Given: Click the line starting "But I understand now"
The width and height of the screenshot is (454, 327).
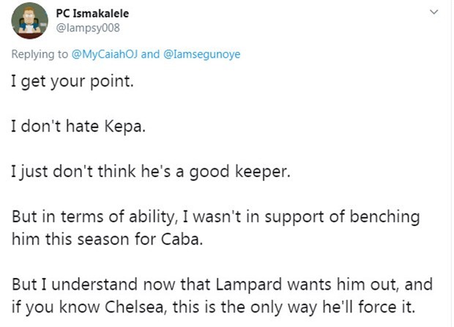Looking at the screenshot, I should point(219,286).
